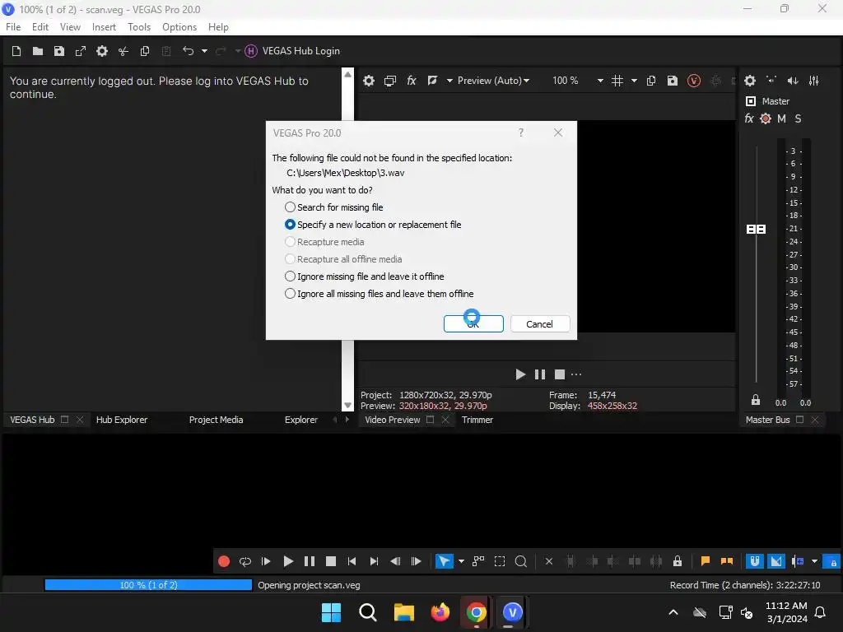Copy snapshot to clipboard icon in preview
The height and width of the screenshot is (632, 843).
tap(651, 81)
